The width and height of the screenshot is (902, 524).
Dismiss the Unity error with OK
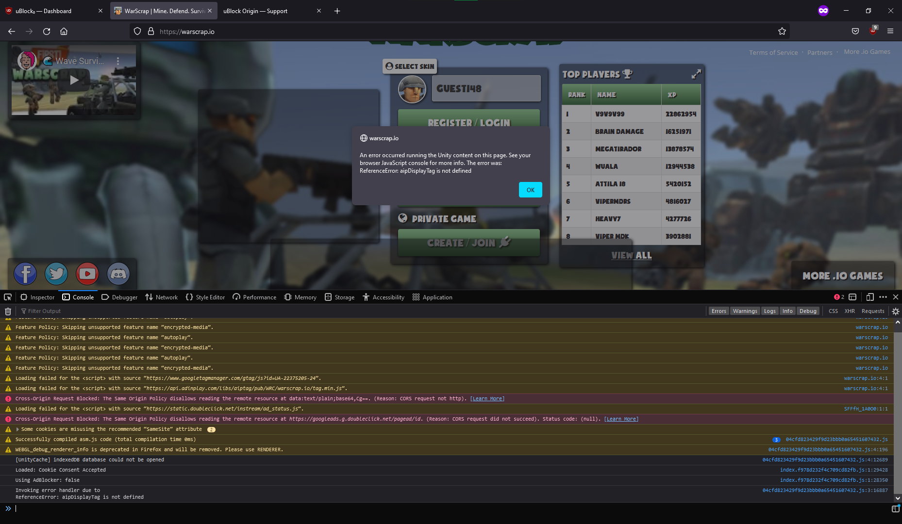(x=530, y=190)
